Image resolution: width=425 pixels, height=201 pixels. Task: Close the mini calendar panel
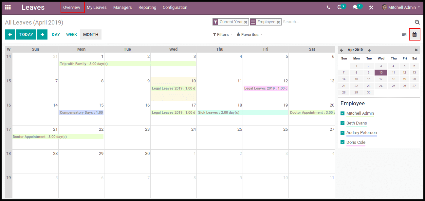[x=416, y=50]
